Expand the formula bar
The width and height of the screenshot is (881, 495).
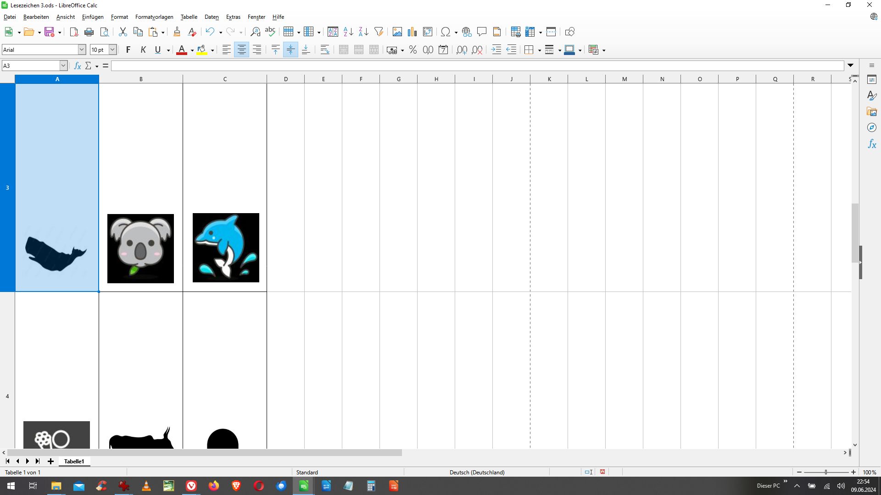coord(851,66)
